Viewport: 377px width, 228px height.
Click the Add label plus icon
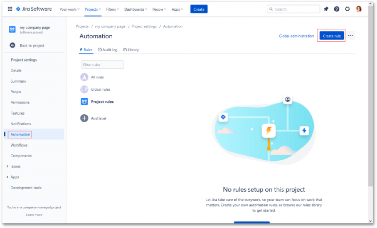point(84,118)
